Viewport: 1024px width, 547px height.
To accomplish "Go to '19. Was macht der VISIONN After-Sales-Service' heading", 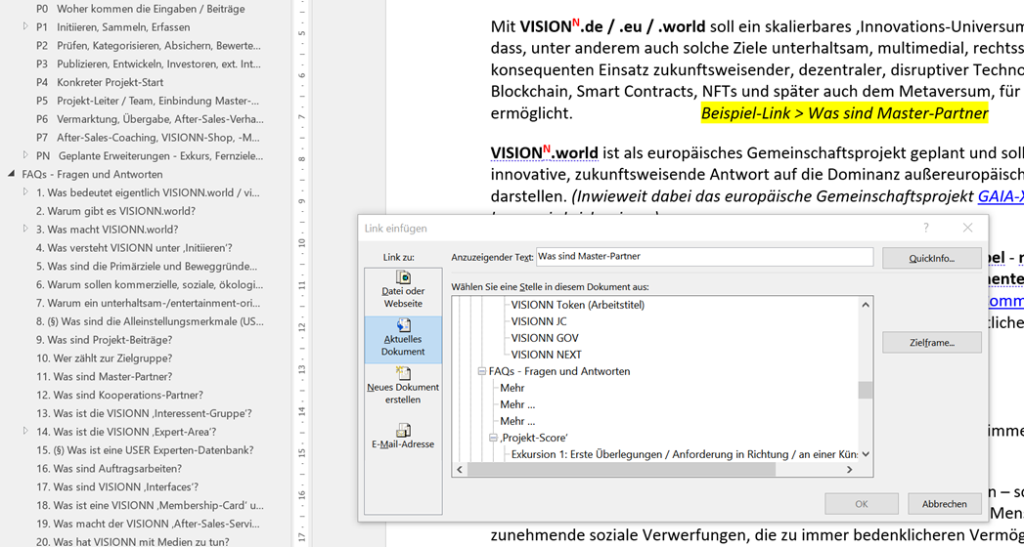I will click(x=151, y=523).
